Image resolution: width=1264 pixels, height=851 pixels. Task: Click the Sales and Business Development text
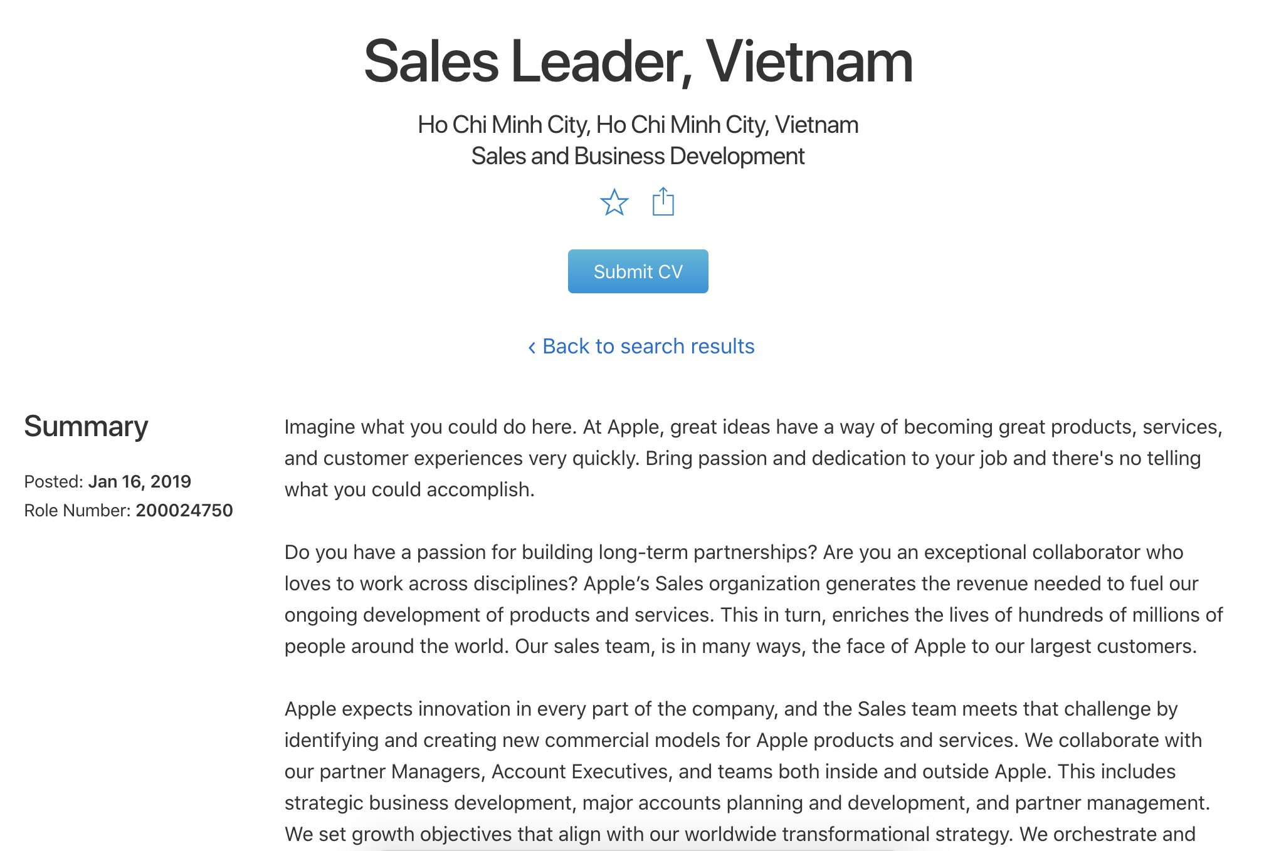pos(638,156)
